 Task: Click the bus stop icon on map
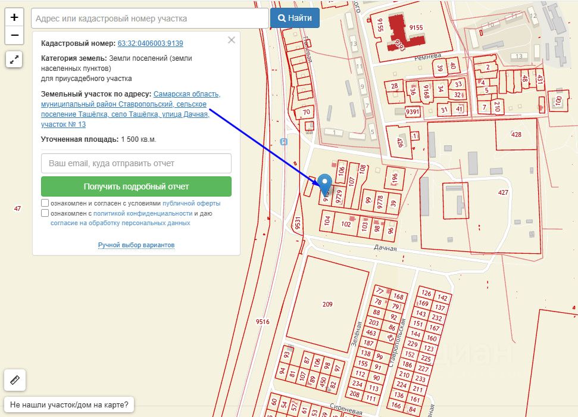click(x=284, y=142)
